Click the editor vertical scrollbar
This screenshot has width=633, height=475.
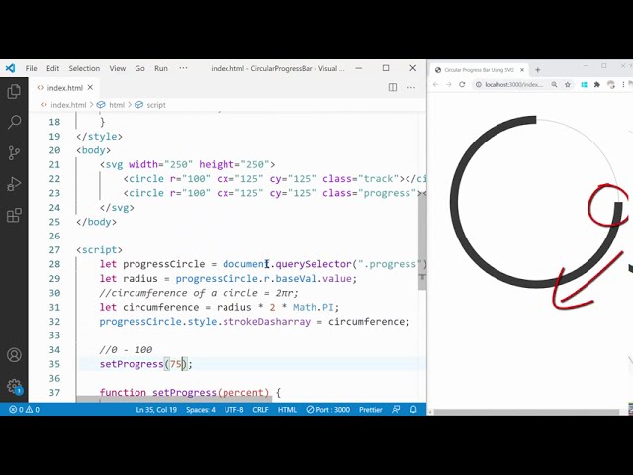coord(422,242)
